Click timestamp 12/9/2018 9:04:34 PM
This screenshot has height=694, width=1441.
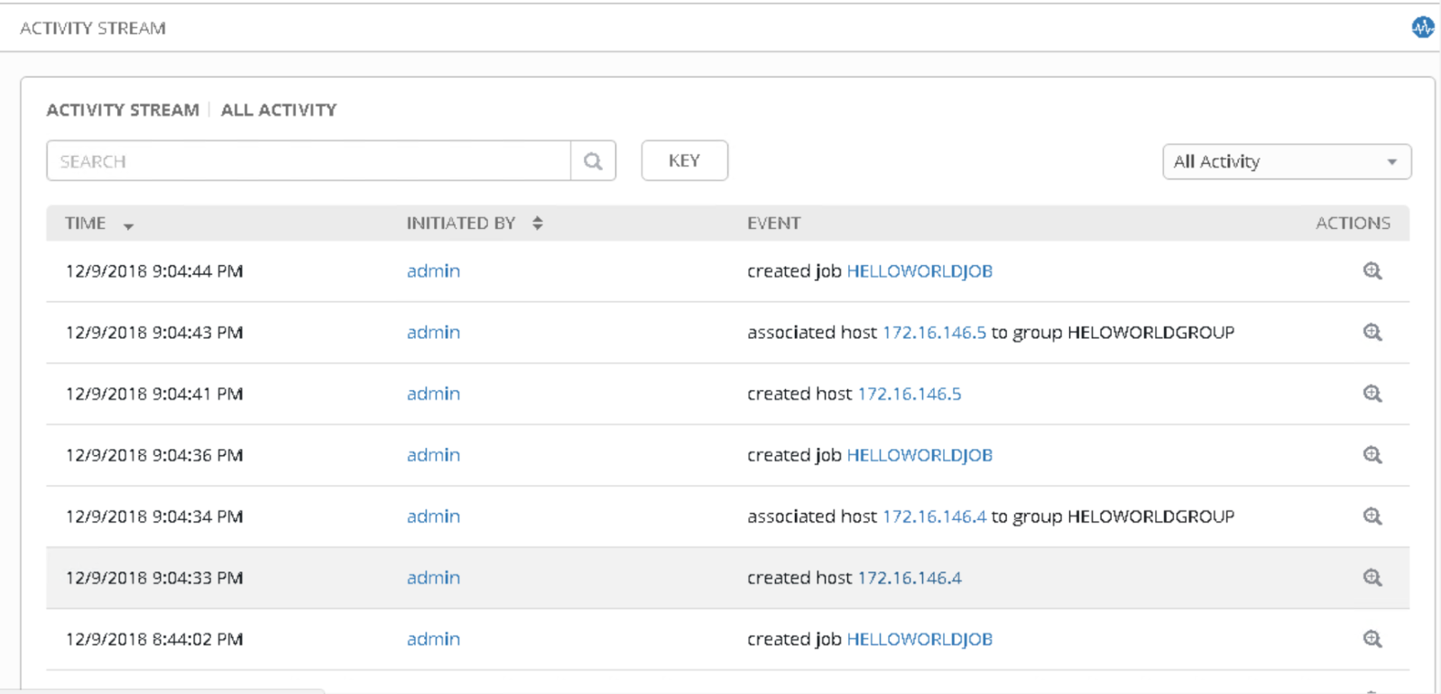tap(154, 516)
